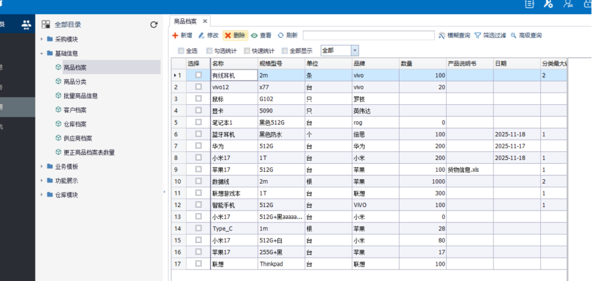Check the row 1 有线耳机 selection box
Image resolution: width=592 pixels, height=281 pixels.
coord(198,75)
